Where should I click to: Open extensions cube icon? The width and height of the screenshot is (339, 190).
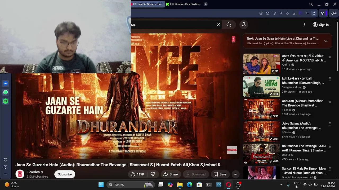pyautogui.click(x=323, y=13)
